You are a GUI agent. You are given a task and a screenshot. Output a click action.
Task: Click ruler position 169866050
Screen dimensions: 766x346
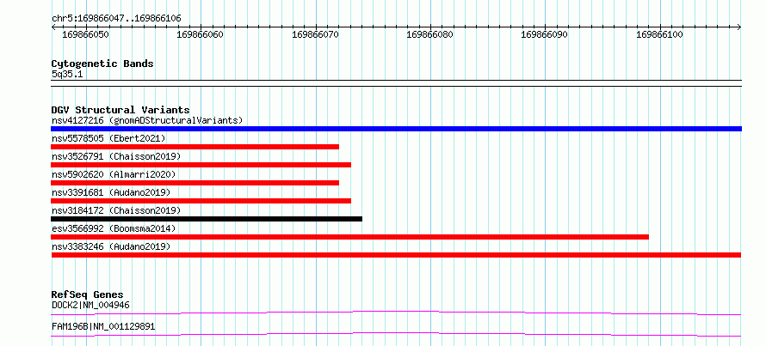coord(86,35)
